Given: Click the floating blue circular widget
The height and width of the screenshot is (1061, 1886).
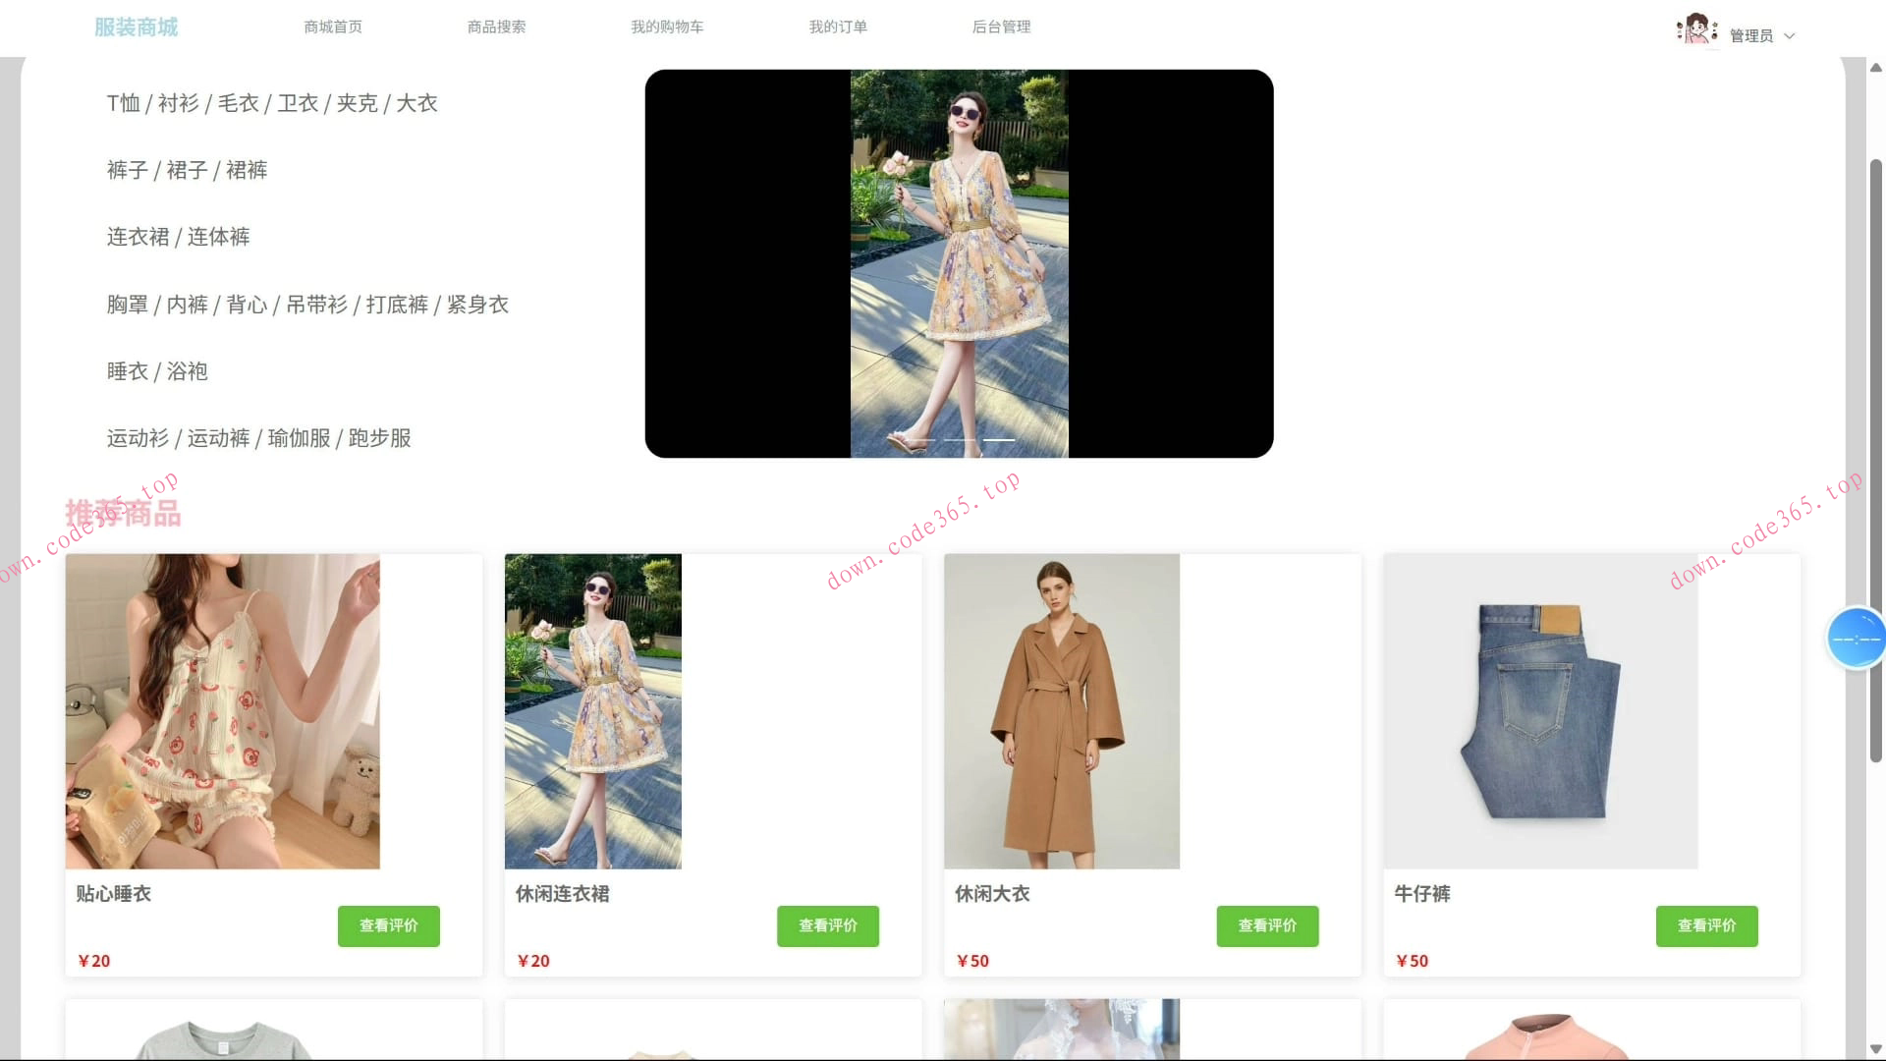Looking at the screenshot, I should tap(1856, 638).
